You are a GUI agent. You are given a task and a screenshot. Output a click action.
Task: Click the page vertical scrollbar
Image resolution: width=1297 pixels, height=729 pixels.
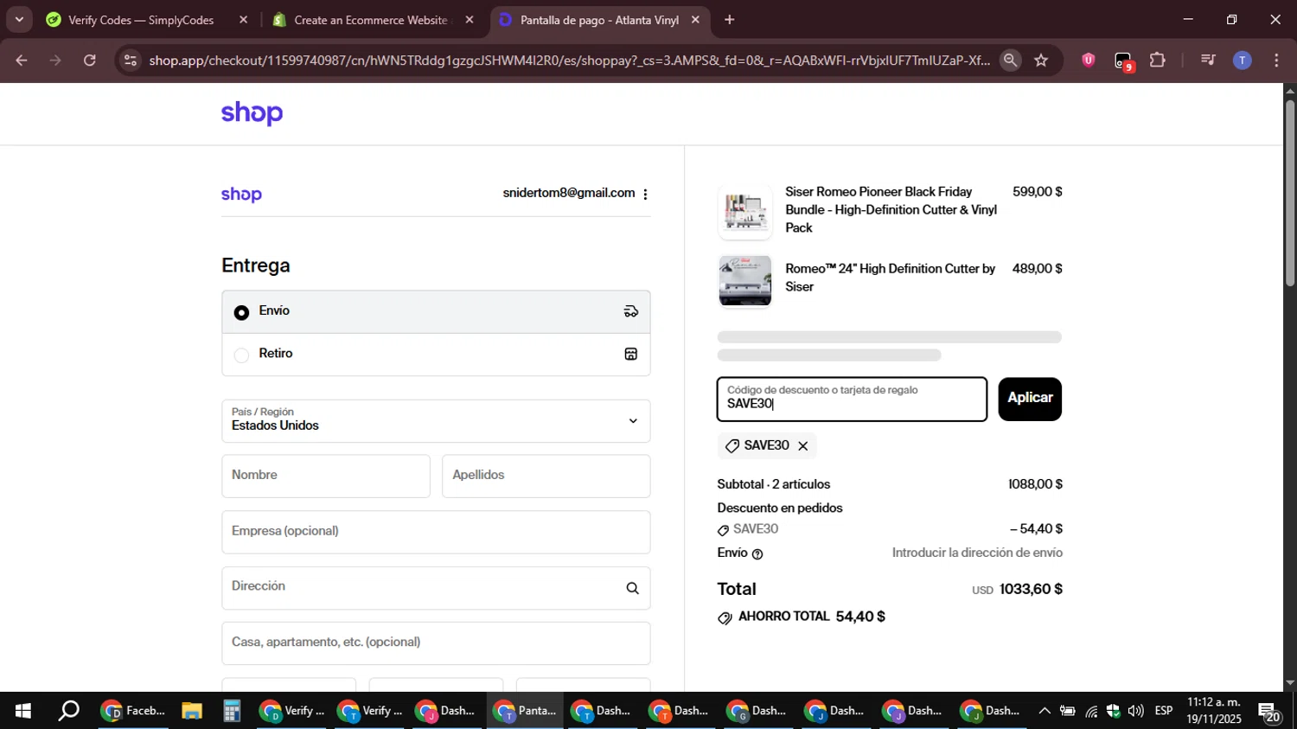pyautogui.click(x=1290, y=194)
